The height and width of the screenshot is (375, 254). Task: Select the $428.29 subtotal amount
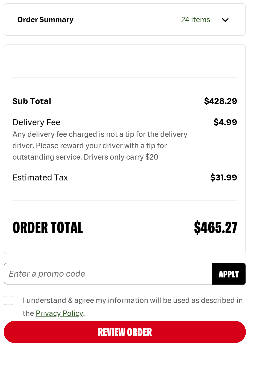point(220,101)
